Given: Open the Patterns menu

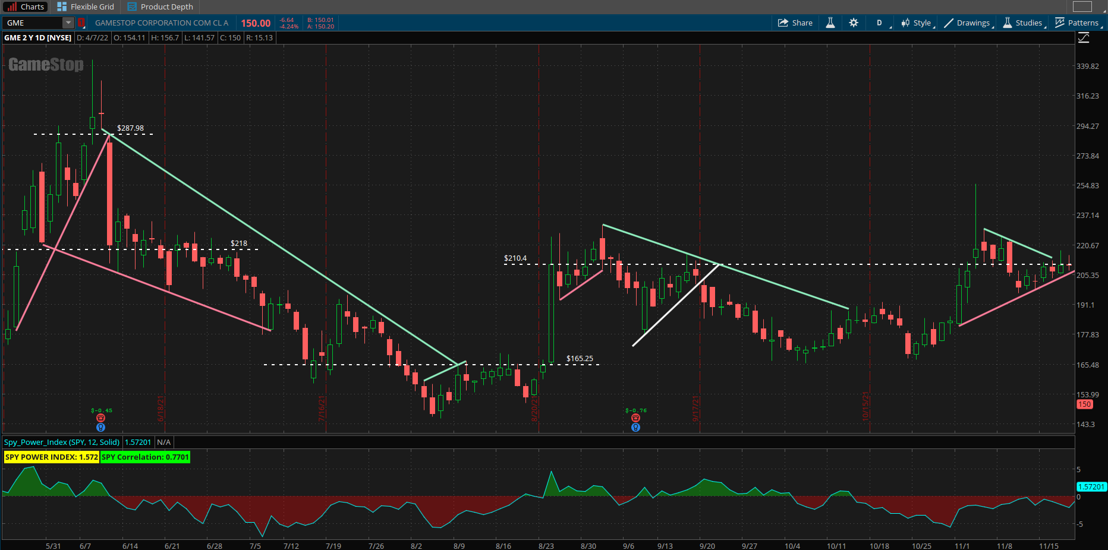Looking at the screenshot, I should point(1078,23).
